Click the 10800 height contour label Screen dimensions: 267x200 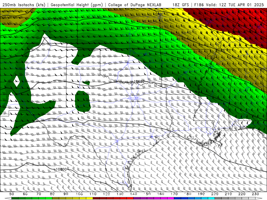coord(61,169)
